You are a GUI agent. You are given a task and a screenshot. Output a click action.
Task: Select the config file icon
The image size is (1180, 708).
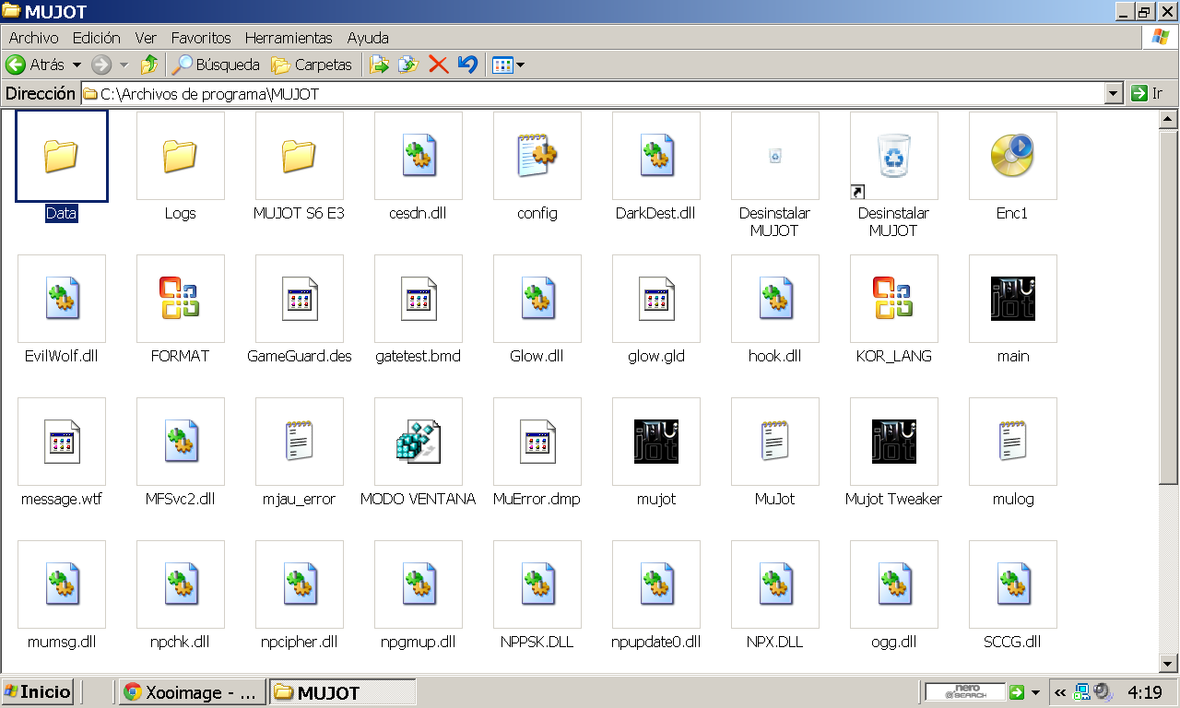click(537, 156)
